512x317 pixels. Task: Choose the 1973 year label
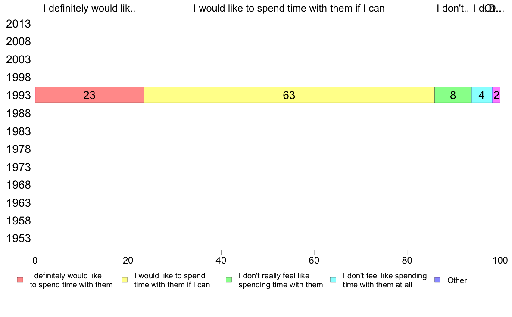coord(18,167)
